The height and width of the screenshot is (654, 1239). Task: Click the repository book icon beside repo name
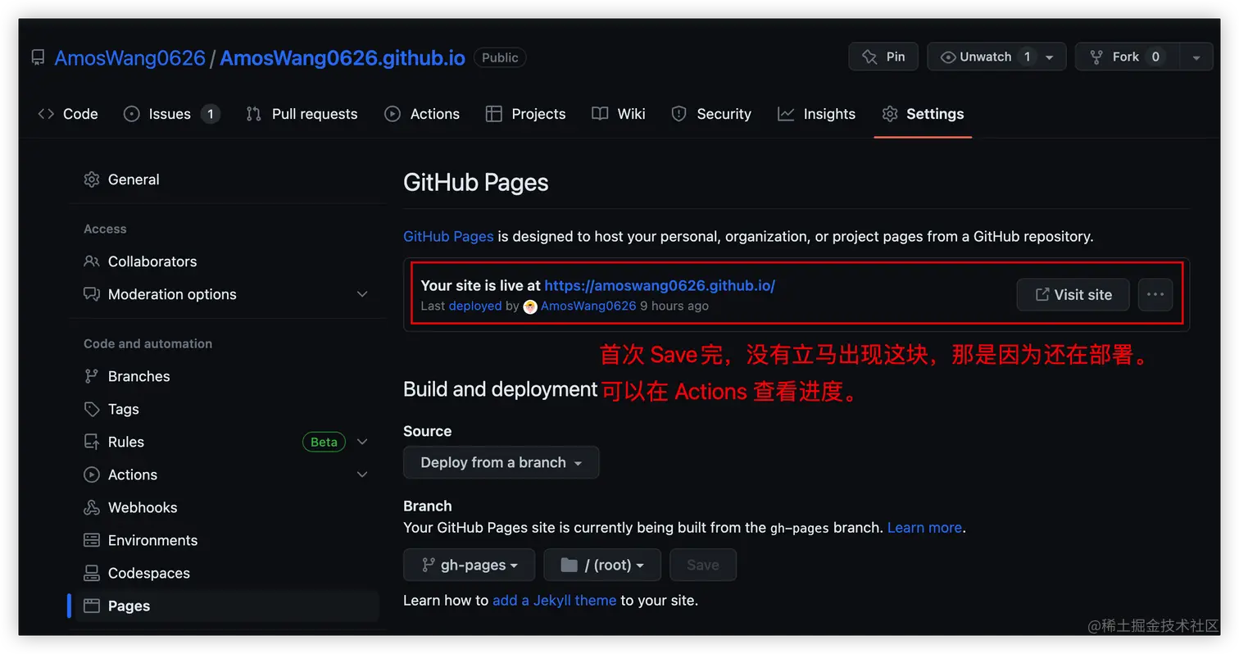point(37,57)
